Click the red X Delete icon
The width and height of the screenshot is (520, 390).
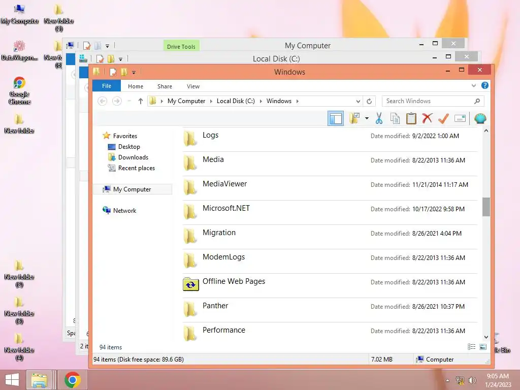[427, 118]
